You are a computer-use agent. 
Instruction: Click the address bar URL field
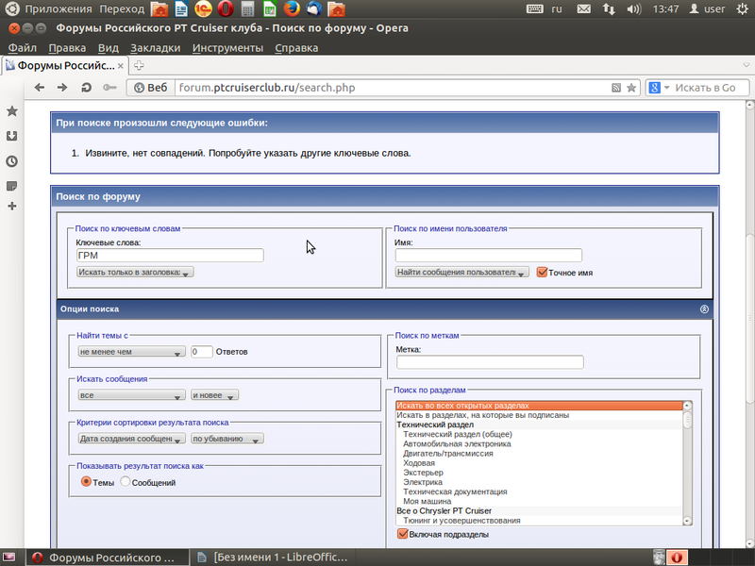(392, 88)
